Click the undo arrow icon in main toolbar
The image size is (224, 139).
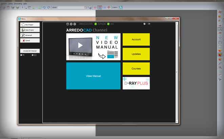pos(44,7)
